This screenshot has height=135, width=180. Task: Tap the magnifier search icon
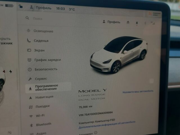[x=27, y=18]
